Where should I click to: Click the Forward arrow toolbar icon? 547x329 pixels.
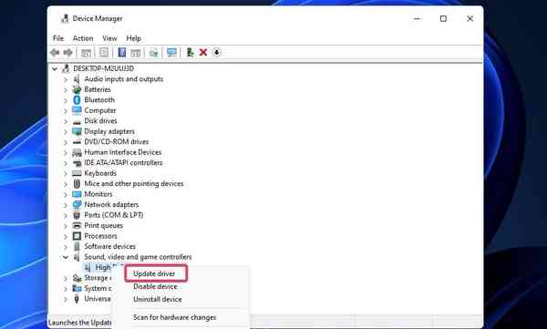[x=68, y=53]
